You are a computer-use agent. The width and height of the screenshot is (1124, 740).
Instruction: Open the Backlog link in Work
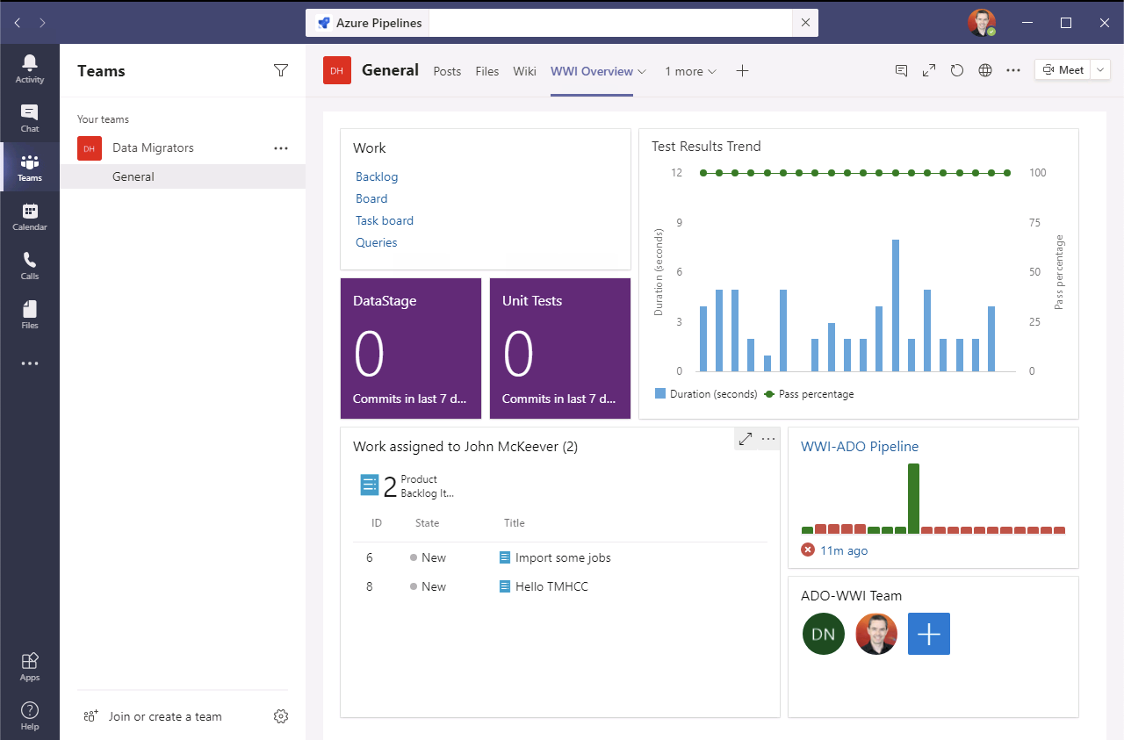pos(377,176)
